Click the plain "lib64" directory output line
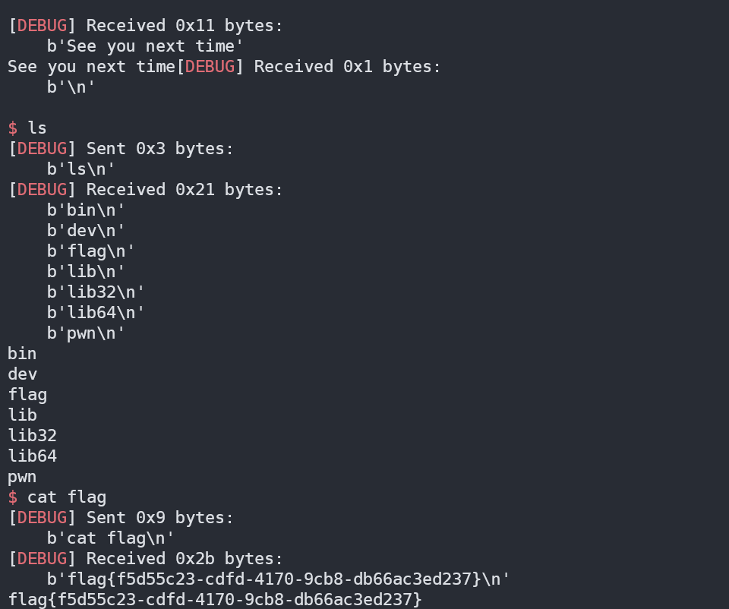 pyautogui.click(x=32, y=456)
